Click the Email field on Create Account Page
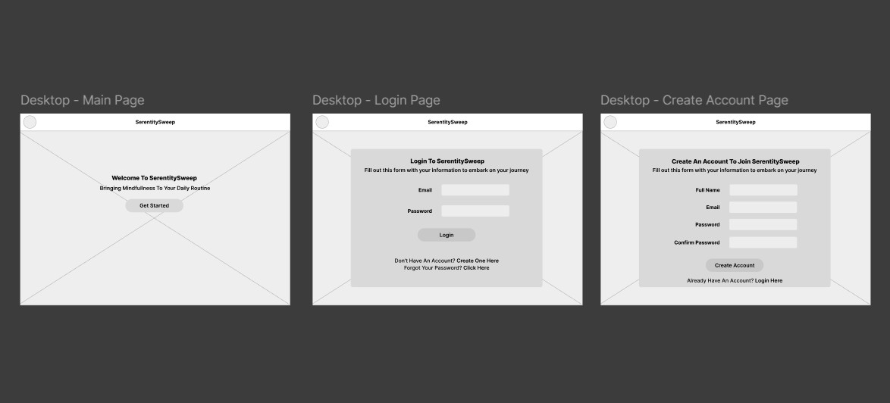Viewport: 890px width, 403px height. click(x=763, y=208)
